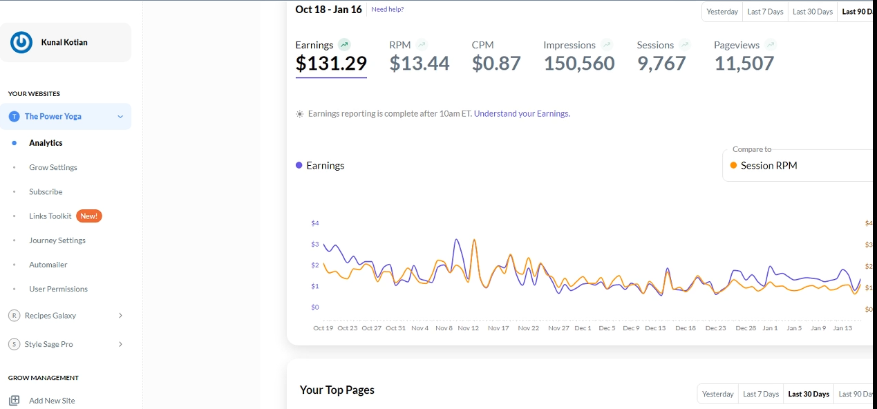Click the Nov 12 earnings peak on chart
Image resolution: width=877 pixels, height=409 pixels.
474,240
